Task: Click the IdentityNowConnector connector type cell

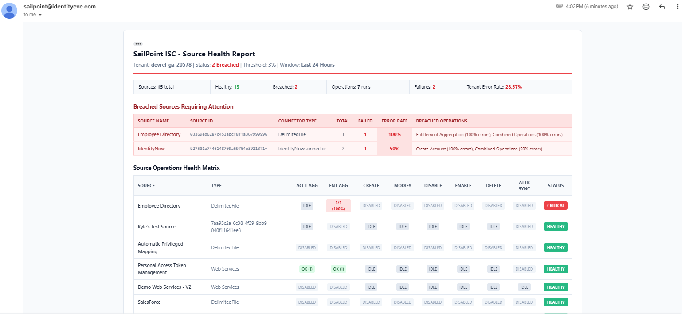Action: [302, 149]
